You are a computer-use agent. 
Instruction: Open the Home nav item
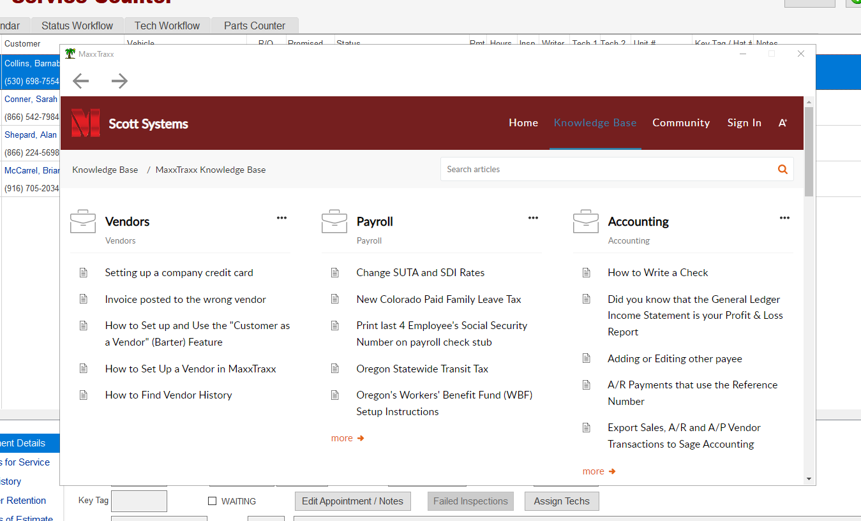(523, 122)
